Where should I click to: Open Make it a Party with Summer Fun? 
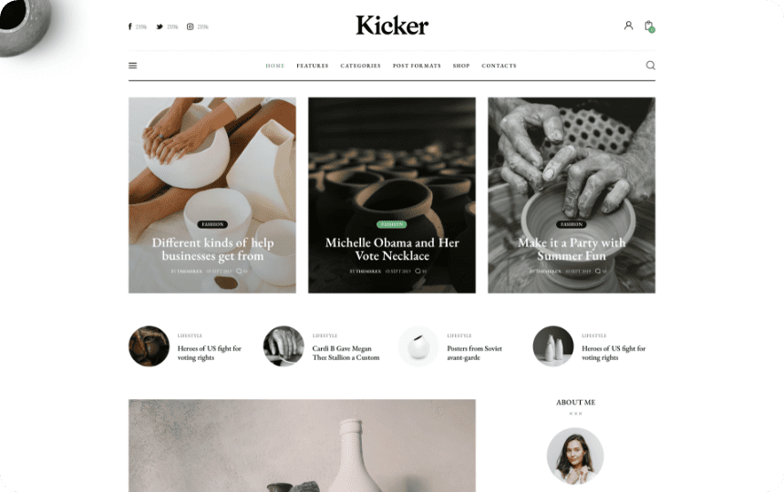click(x=572, y=250)
